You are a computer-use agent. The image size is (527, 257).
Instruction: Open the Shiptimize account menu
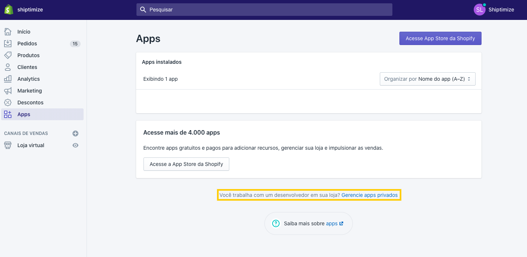[x=494, y=10]
